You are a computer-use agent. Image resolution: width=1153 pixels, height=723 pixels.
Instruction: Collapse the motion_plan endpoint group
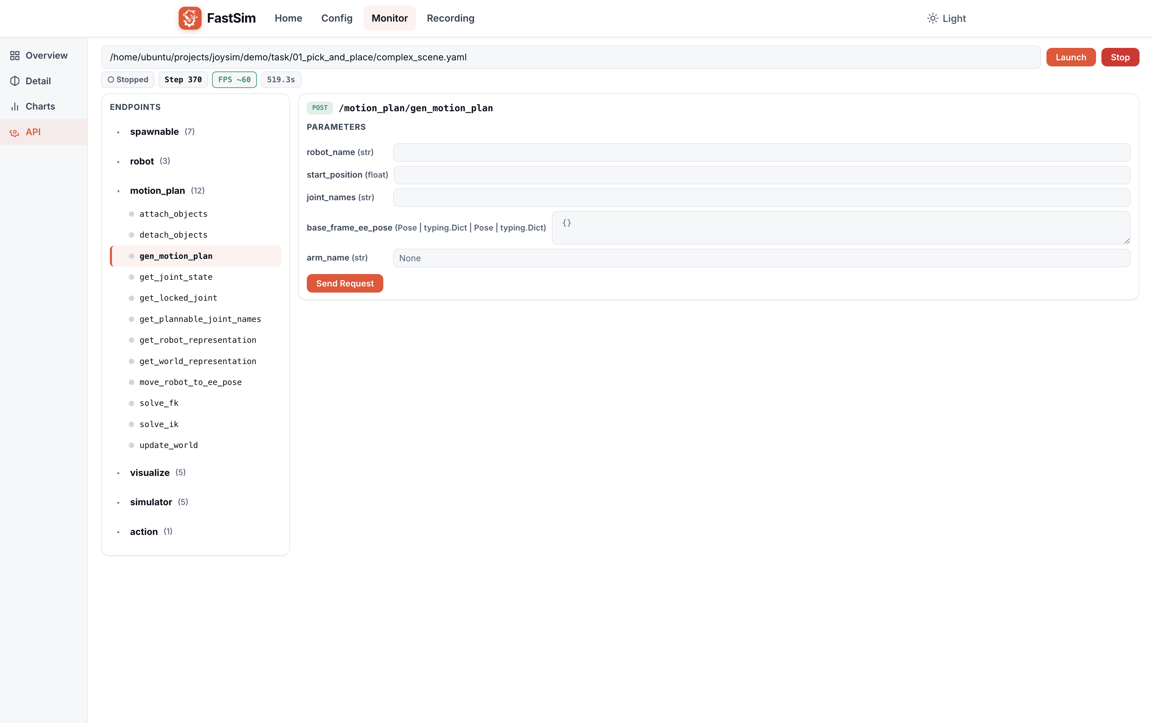click(x=196, y=191)
